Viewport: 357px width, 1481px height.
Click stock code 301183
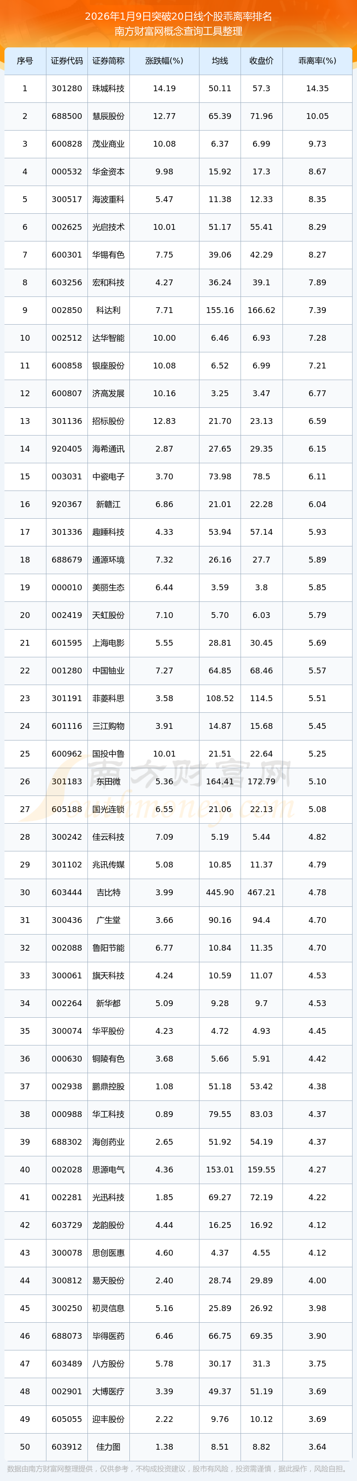click(66, 781)
